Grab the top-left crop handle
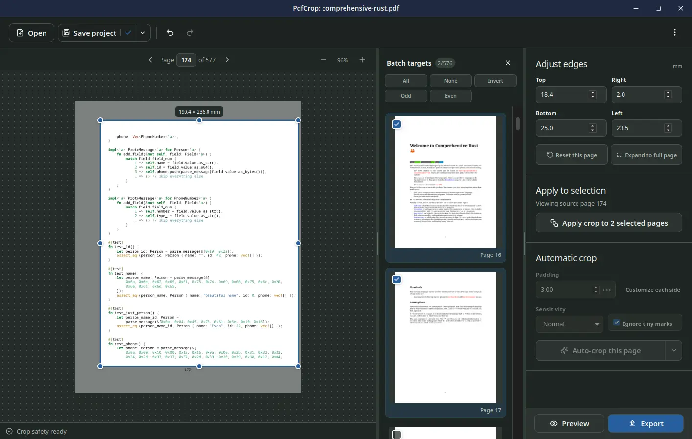This screenshot has width=692, height=439. [x=100, y=120]
